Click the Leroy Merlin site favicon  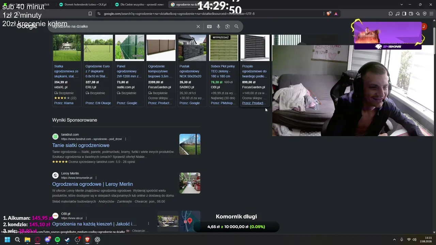tap(55, 176)
